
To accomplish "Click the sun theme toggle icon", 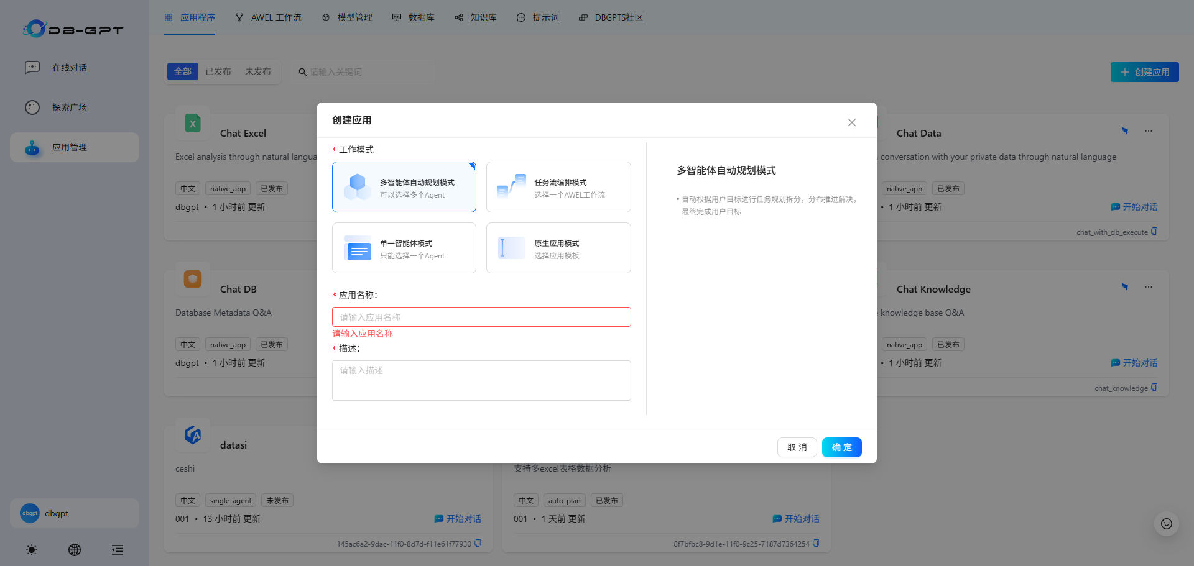I will click(32, 550).
